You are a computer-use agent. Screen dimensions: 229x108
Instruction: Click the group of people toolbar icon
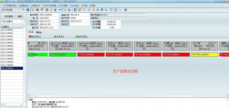coord(47,10)
